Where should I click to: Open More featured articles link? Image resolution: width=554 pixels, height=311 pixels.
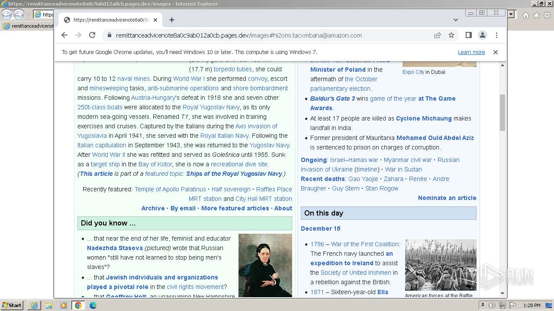(235, 208)
